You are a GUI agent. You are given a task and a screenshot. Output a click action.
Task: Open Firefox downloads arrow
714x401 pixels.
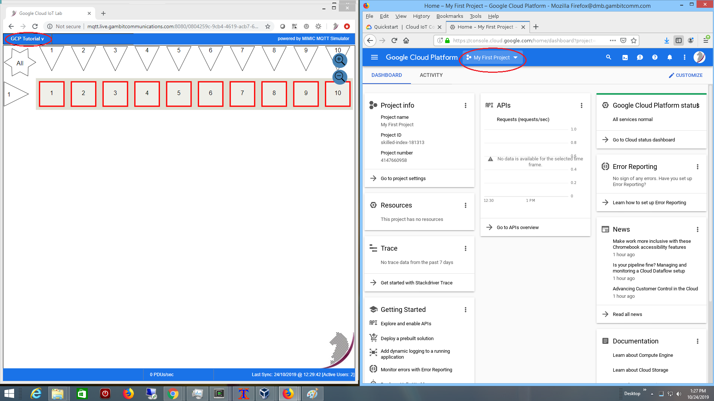pos(667,40)
